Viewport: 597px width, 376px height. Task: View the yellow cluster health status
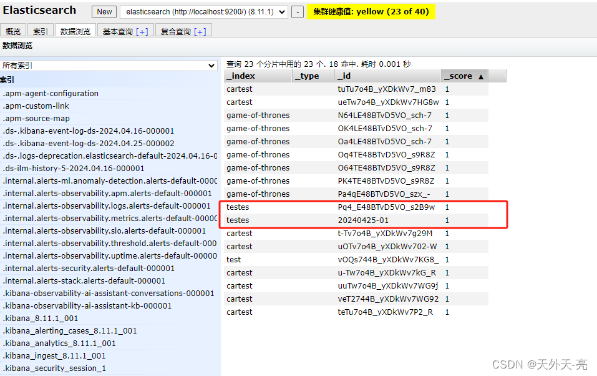pyautogui.click(x=371, y=12)
